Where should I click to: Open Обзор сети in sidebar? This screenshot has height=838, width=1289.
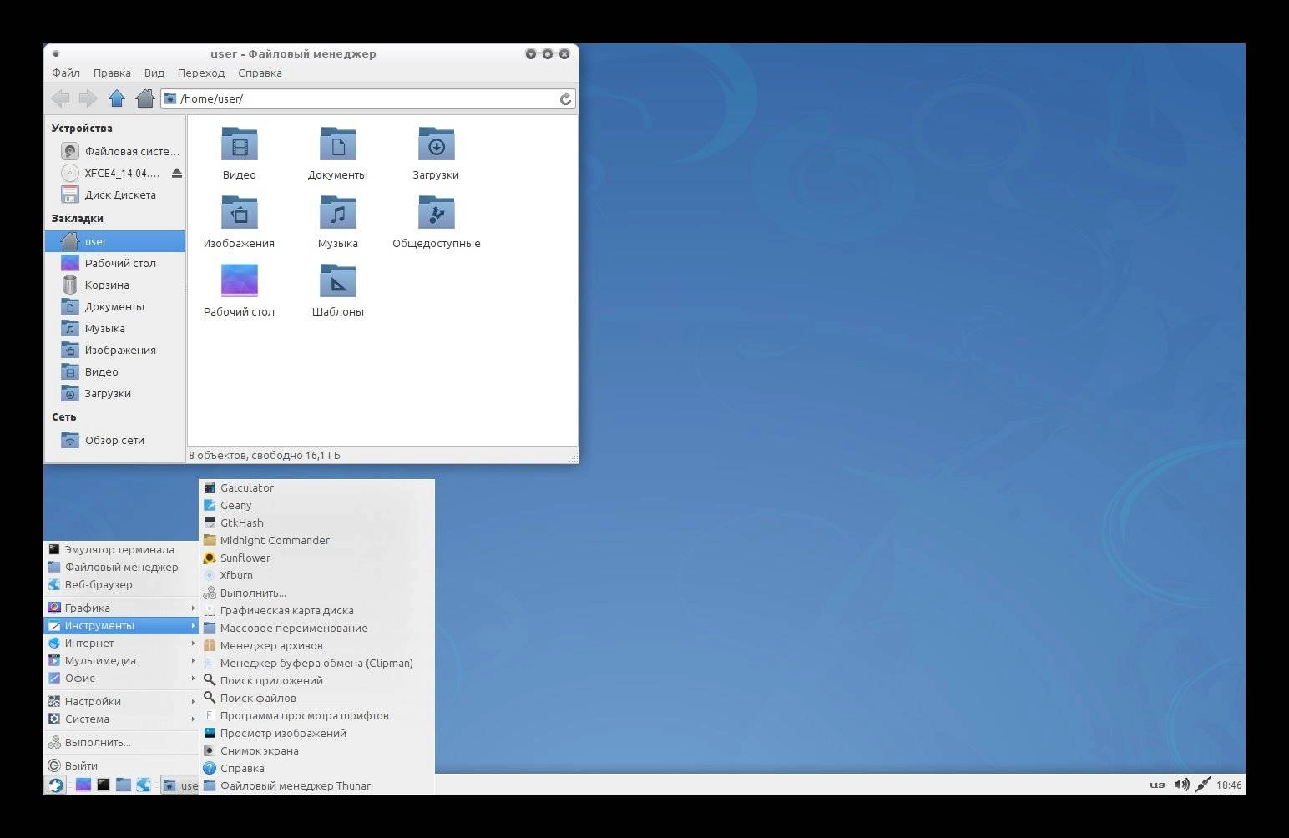[115, 440]
